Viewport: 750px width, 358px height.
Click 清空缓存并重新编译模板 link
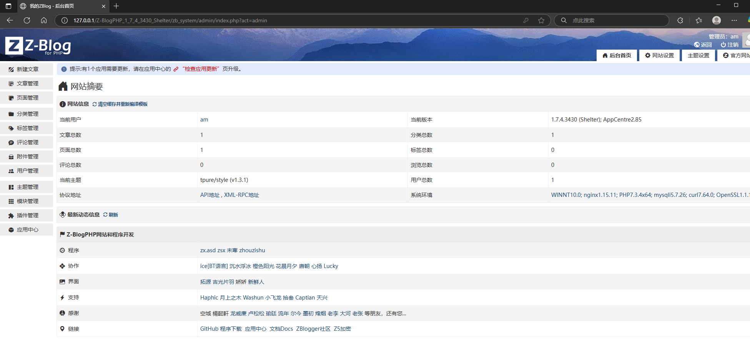(120, 104)
